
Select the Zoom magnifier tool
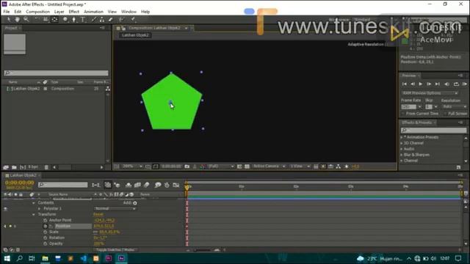[x=26, y=20]
